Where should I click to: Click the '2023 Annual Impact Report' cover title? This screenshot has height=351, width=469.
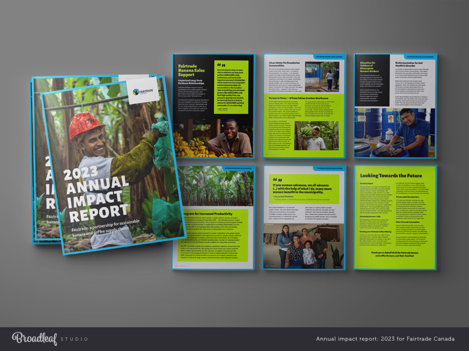pos(96,194)
